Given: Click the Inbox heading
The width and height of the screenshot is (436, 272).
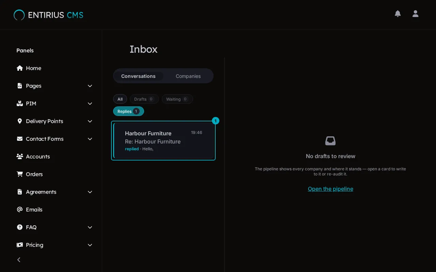Looking at the screenshot, I should pos(143,49).
